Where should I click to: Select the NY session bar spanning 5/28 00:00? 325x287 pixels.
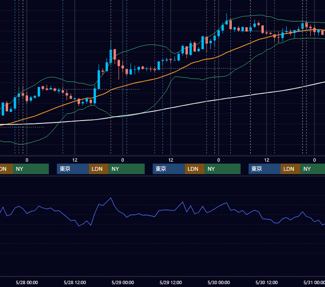pos(31,169)
